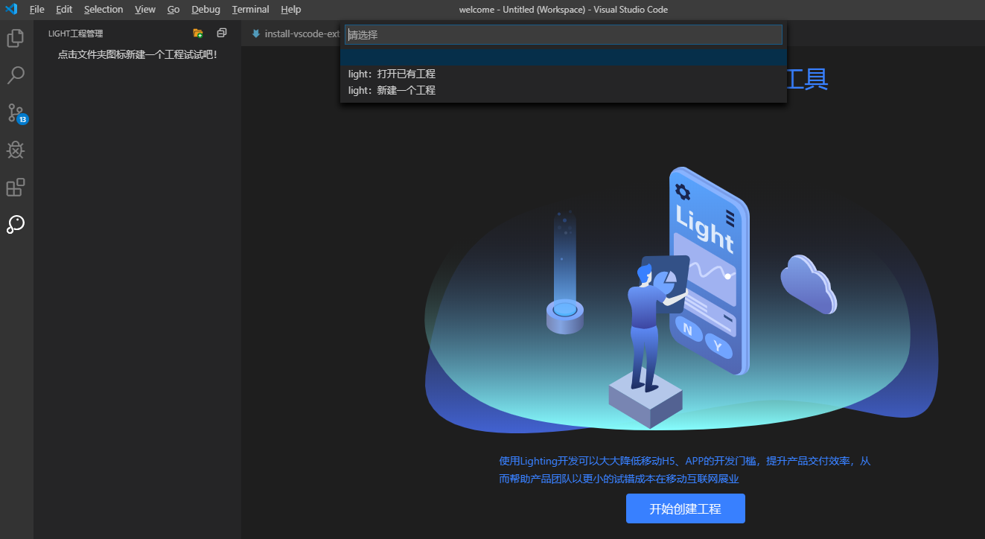
Task: Focus the 请选择 quick pick input
Action: point(564,34)
